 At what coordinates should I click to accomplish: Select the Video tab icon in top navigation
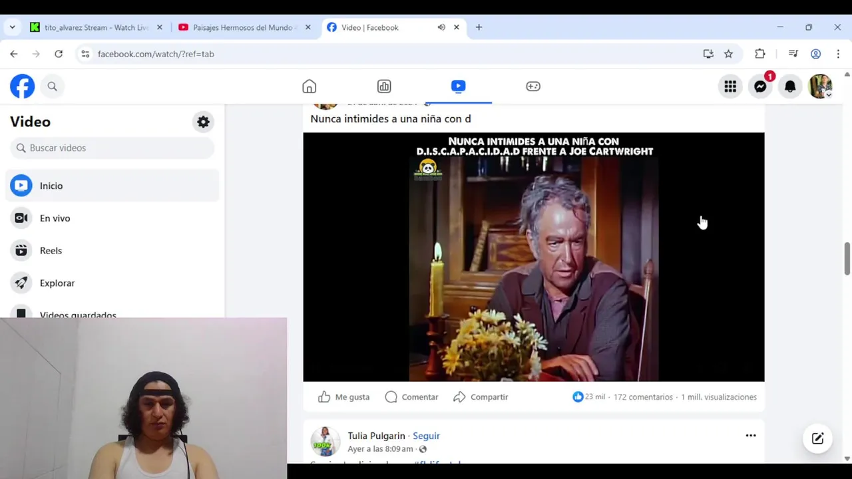pos(458,86)
